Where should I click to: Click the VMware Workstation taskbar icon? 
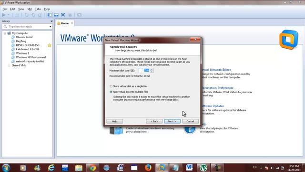(x=162, y=168)
